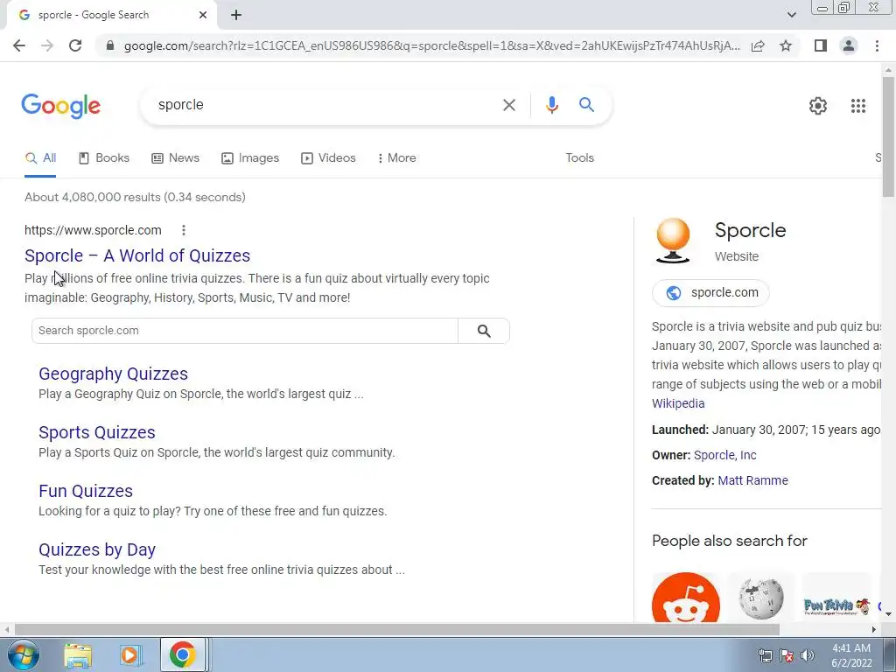Image resolution: width=896 pixels, height=672 pixels.
Task: Reload the current page
Action: point(75,45)
